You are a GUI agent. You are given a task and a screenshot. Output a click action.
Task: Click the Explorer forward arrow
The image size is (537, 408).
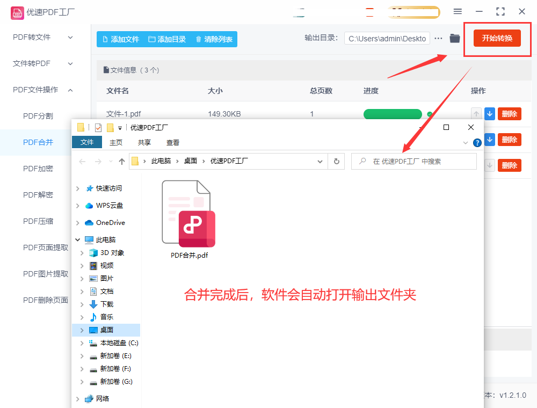(x=98, y=162)
